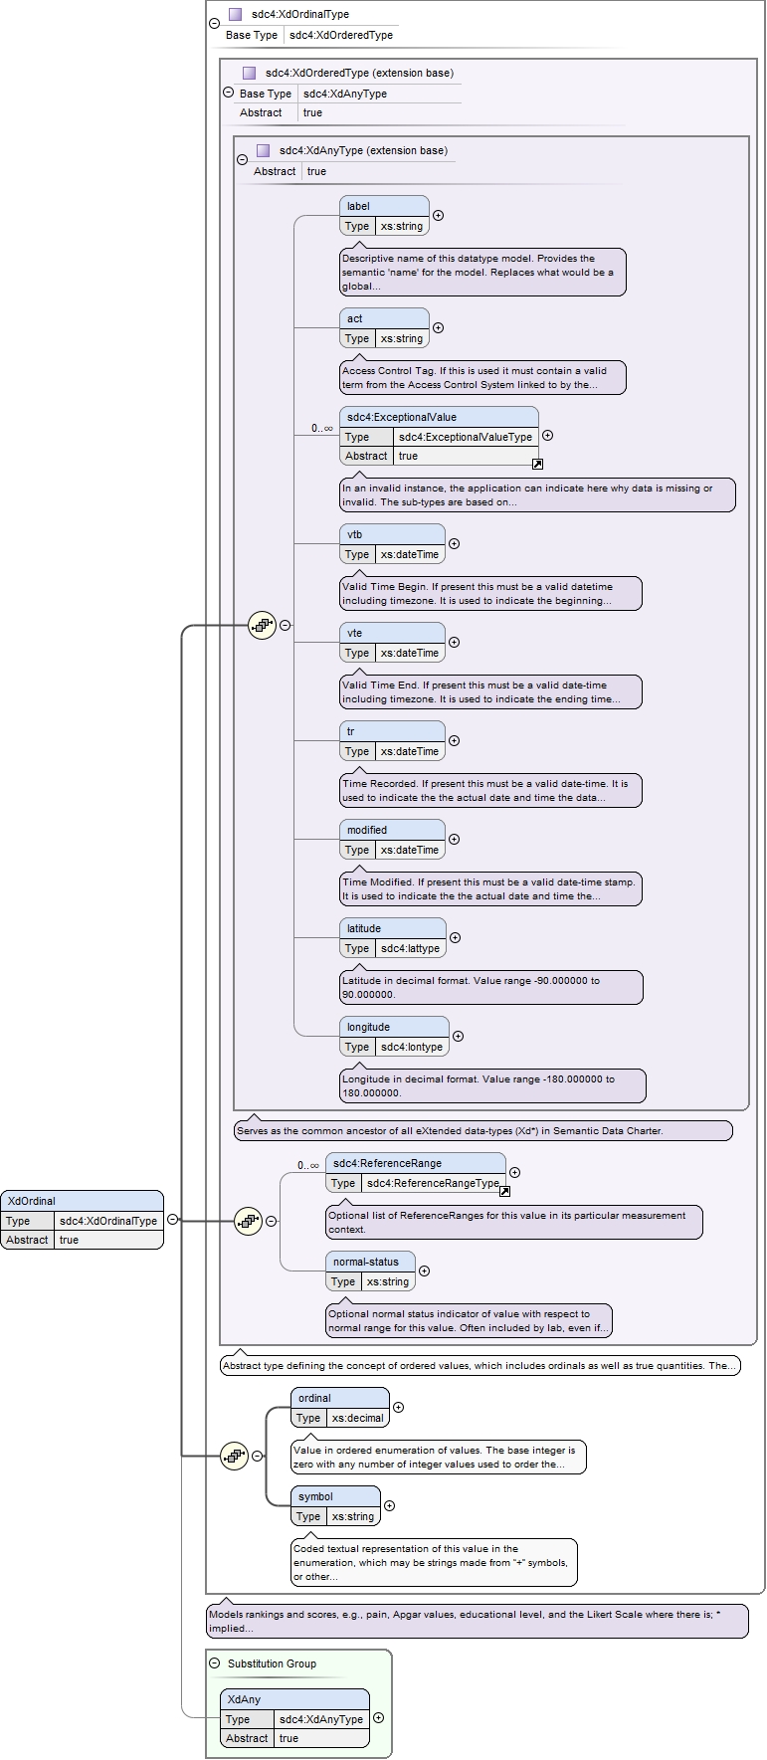
Task: Select the symbol element box
Action: (x=335, y=1506)
